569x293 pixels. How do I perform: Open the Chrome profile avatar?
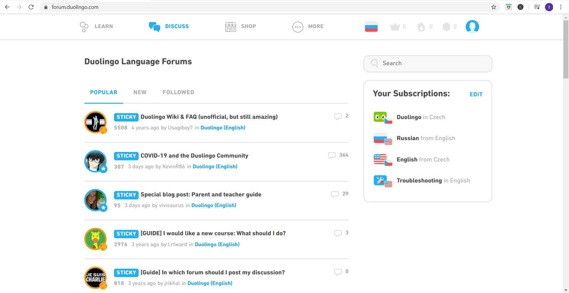coord(549,7)
